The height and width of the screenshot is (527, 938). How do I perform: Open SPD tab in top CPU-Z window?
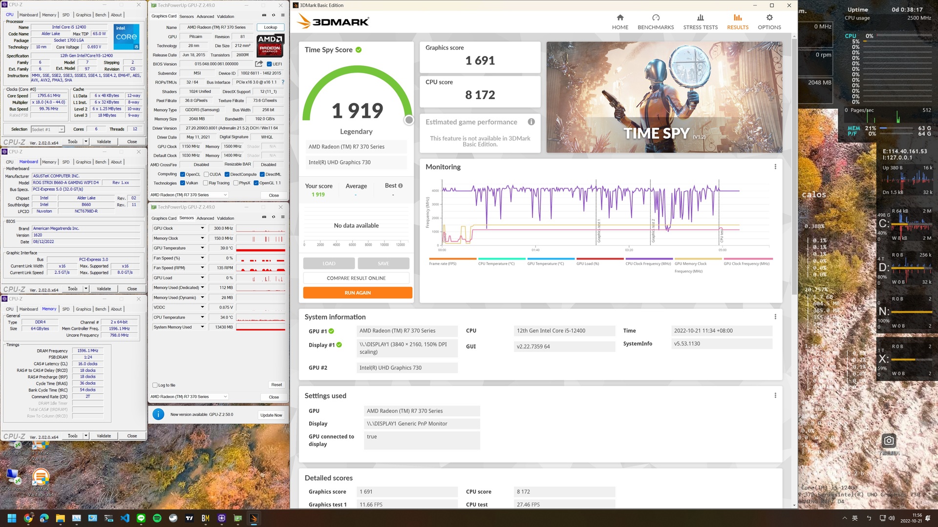click(x=66, y=15)
